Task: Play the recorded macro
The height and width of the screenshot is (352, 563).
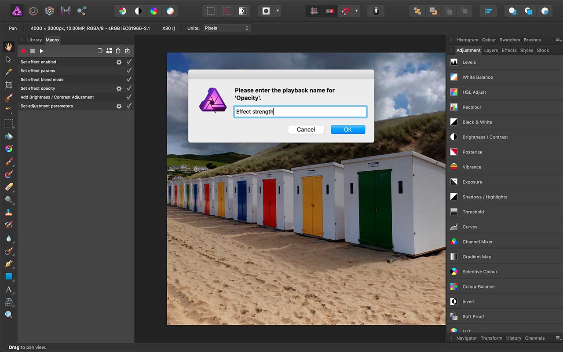Action: point(41,51)
